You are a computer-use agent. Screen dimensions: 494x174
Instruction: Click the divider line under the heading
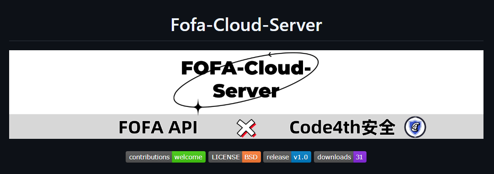(x=246, y=41)
